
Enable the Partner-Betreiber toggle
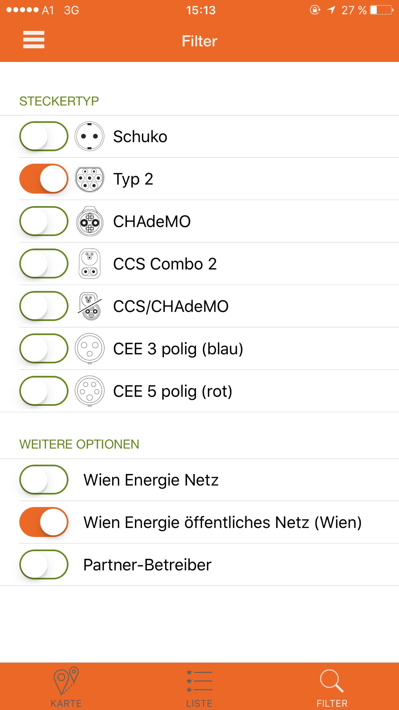coord(44,564)
